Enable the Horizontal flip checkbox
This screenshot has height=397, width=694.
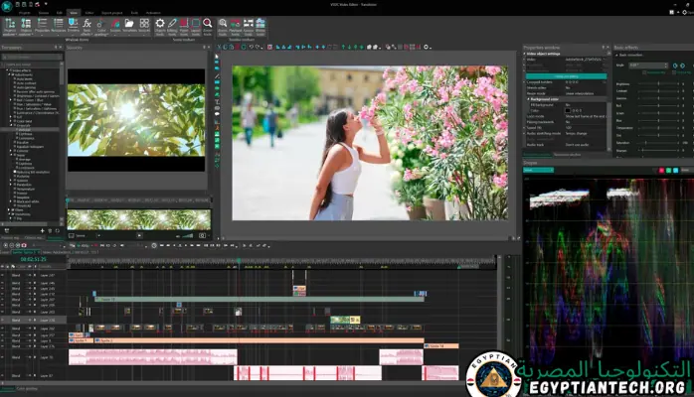pos(645,72)
